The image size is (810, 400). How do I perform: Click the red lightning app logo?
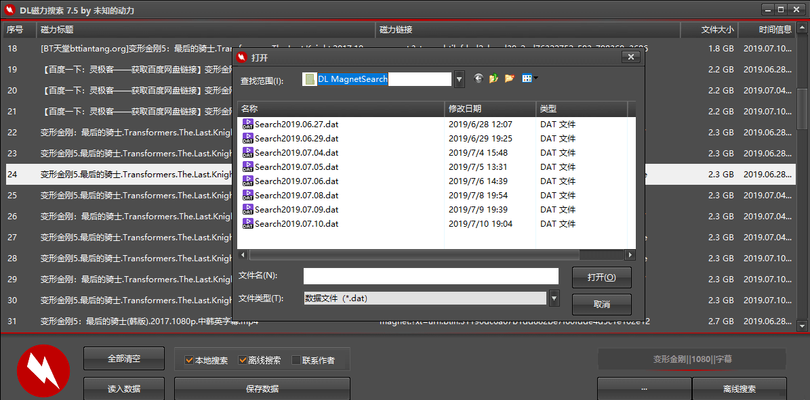pos(43,371)
